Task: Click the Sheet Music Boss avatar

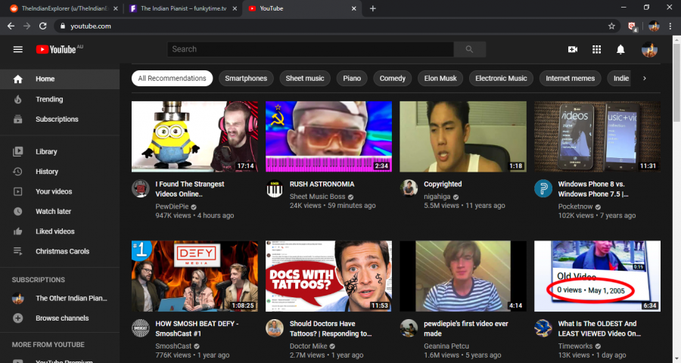Action: point(275,189)
